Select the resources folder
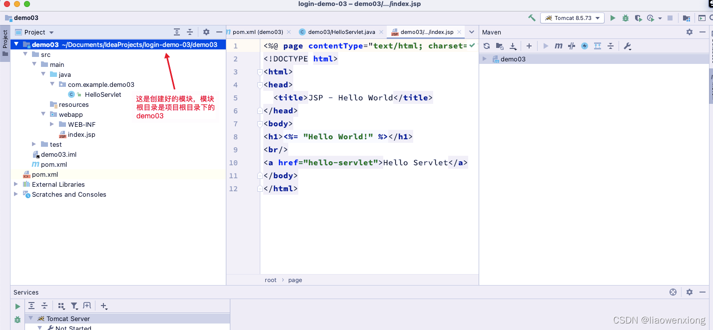 point(73,104)
